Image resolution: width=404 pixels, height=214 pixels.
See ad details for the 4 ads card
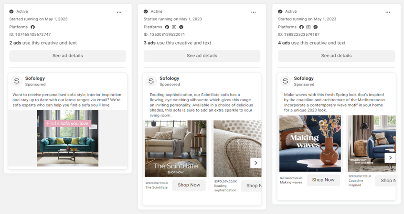pyautogui.click(x=336, y=56)
